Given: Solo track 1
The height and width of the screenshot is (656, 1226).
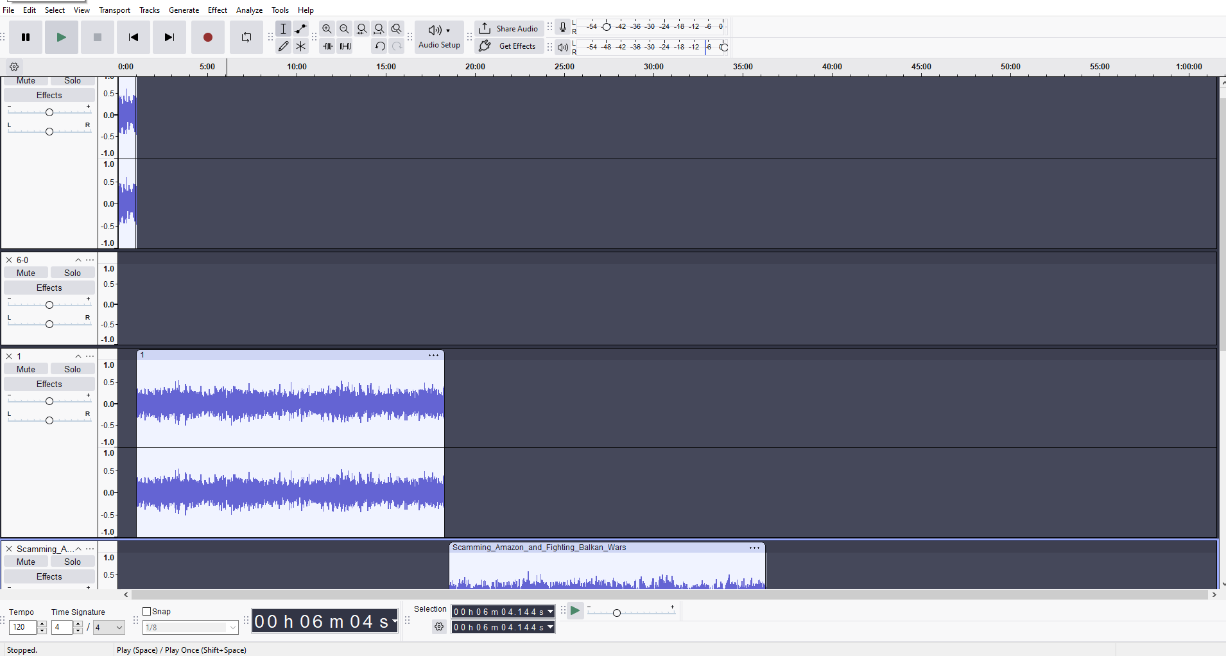Looking at the screenshot, I should click(x=73, y=369).
